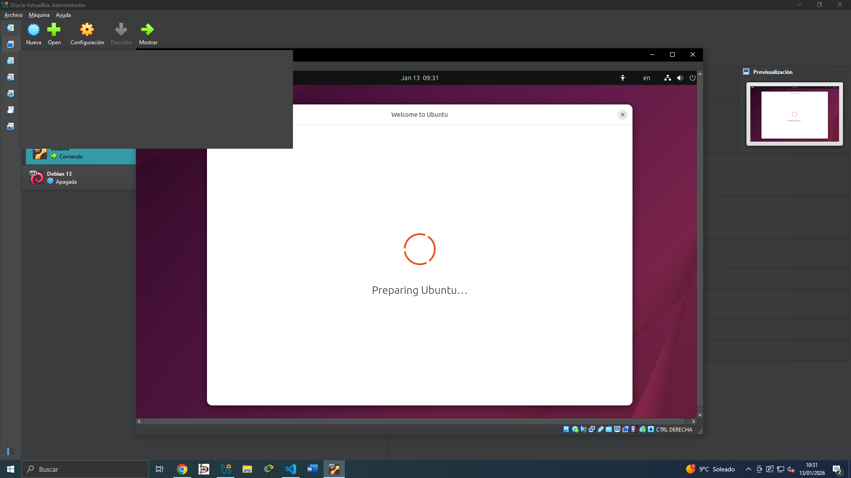Image resolution: width=851 pixels, height=478 pixels.
Task: Open the taskbar clock showing 10:31
Action: 812,469
